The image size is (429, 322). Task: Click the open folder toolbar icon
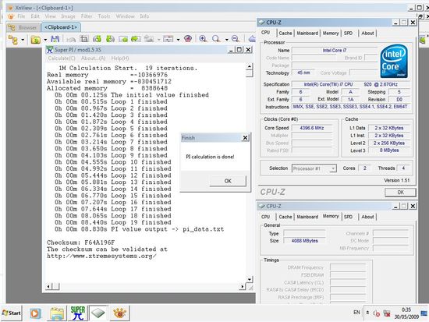click(x=36, y=40)
